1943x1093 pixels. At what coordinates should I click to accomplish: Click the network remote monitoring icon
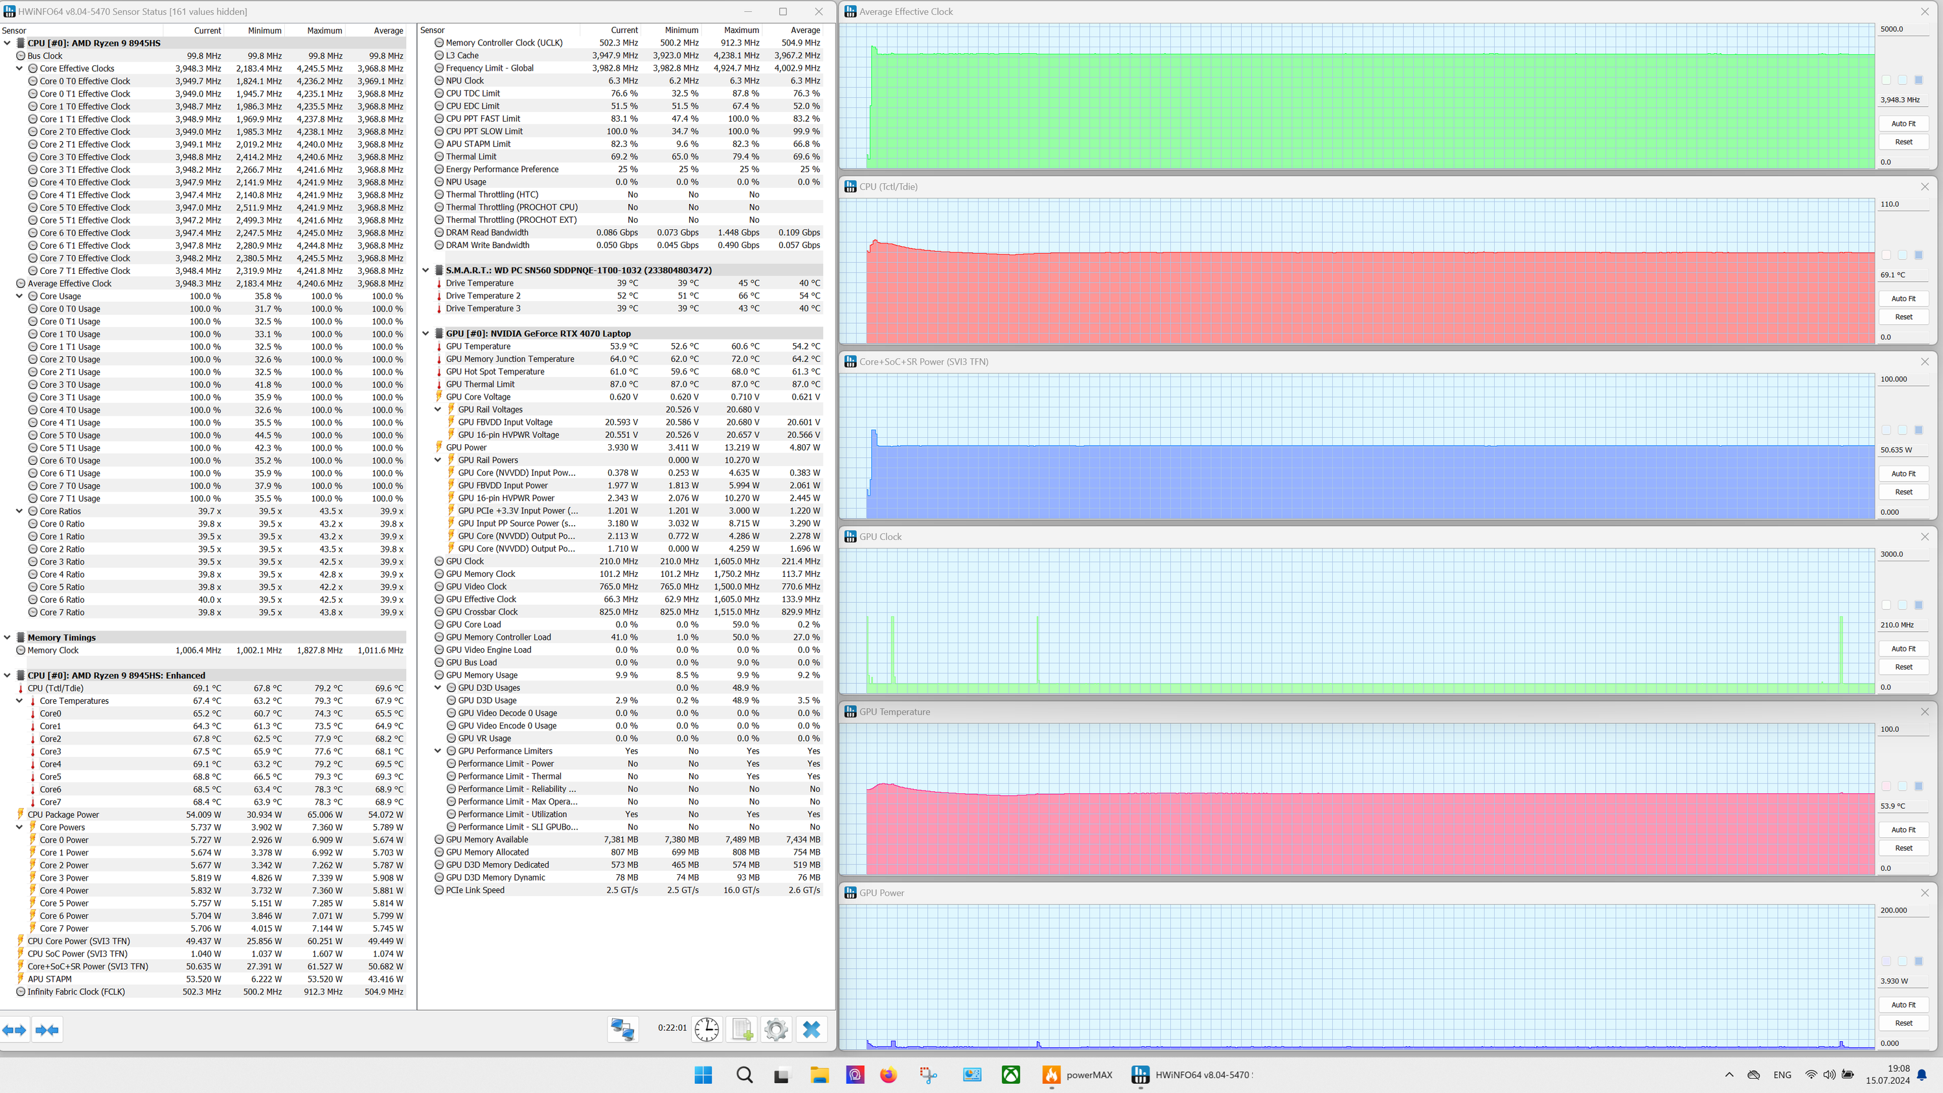[x=623, y=1029]
